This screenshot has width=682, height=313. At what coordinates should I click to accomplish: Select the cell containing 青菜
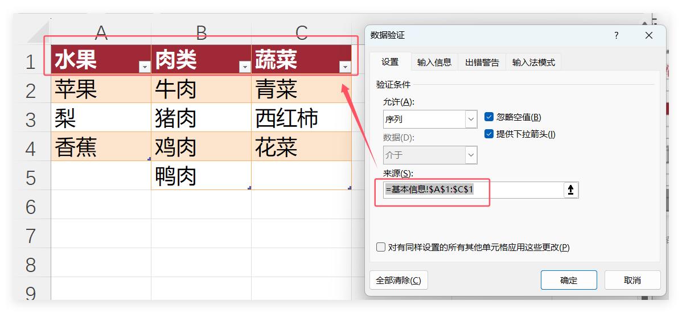point(301,89)
